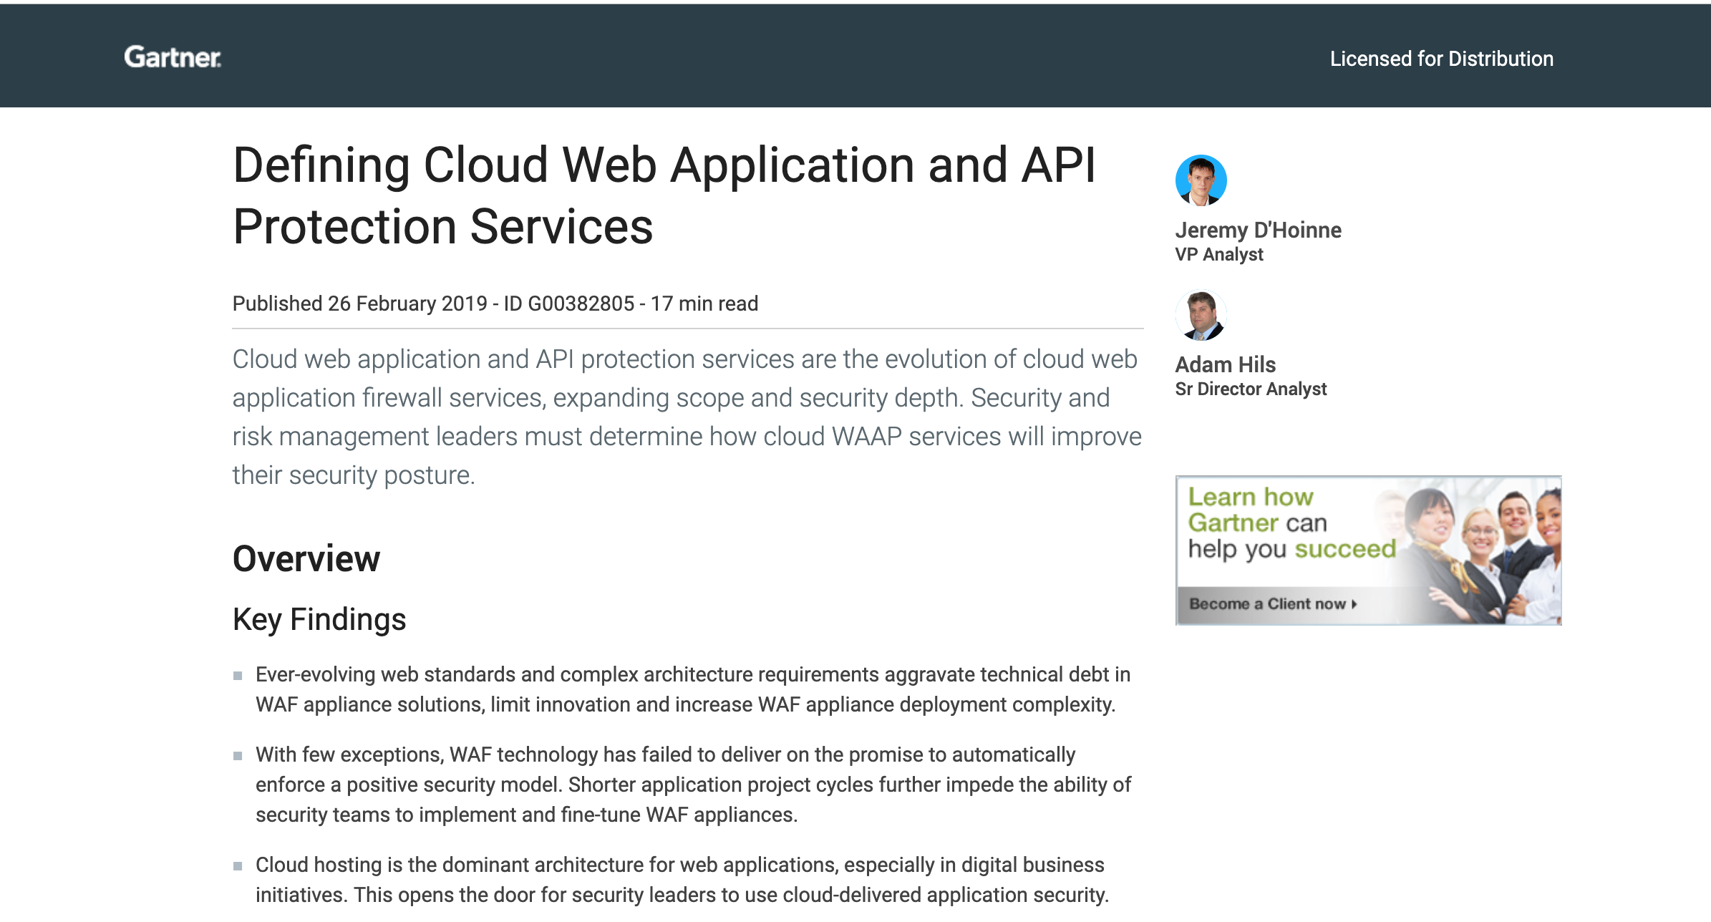Open Adam Hils author name link
This screenshot has width=1711, height=922.
pos(1225,364)
